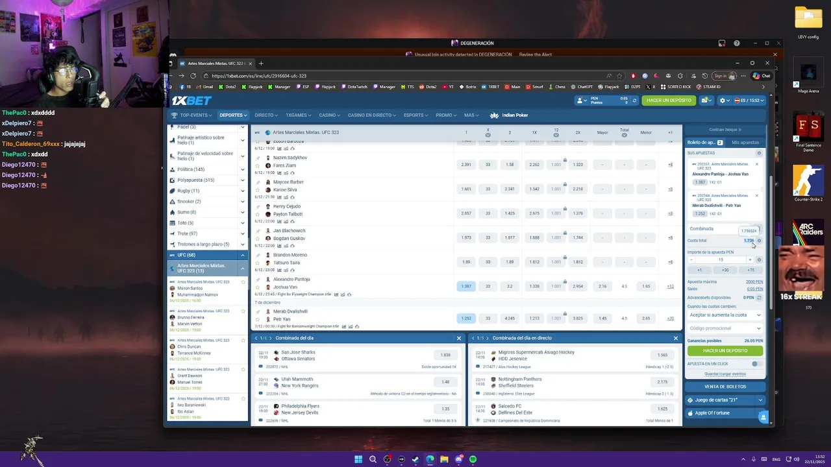Favorite Mairon Santos fight in sidebar

[243, 282]
